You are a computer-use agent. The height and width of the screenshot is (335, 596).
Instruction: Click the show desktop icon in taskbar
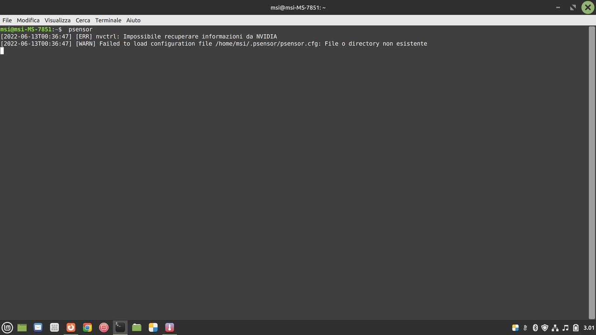(22, 328)
